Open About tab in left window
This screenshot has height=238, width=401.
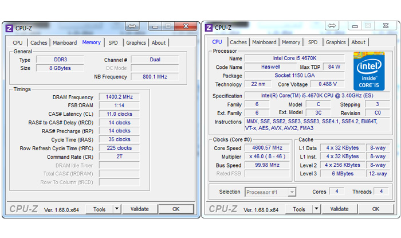(159, 43)
